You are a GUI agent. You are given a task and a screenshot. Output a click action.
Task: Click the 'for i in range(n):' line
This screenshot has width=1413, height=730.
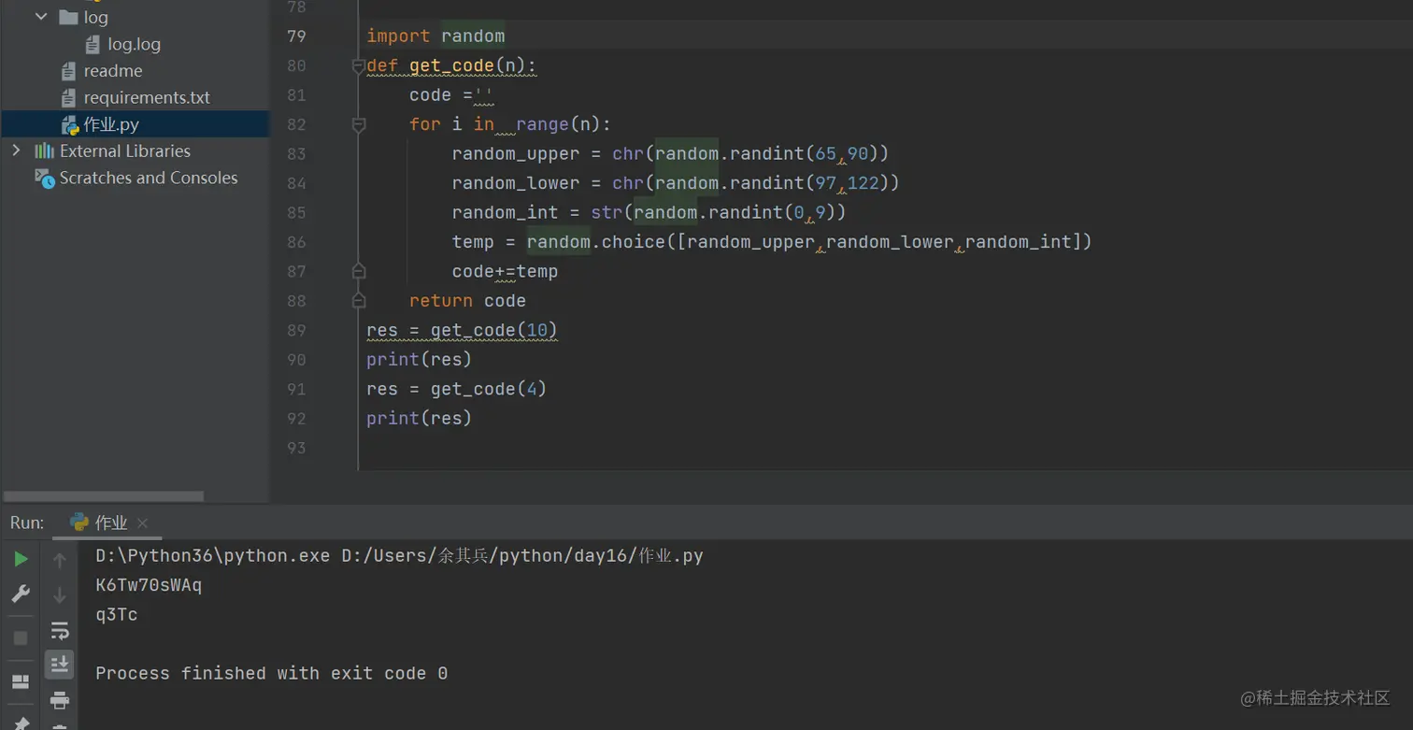(509, 124)
